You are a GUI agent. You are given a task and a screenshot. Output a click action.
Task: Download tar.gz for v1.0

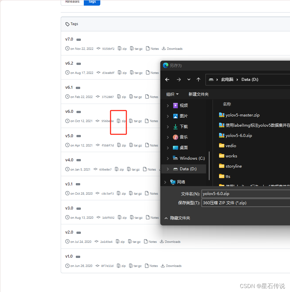(x=135, y=266)
